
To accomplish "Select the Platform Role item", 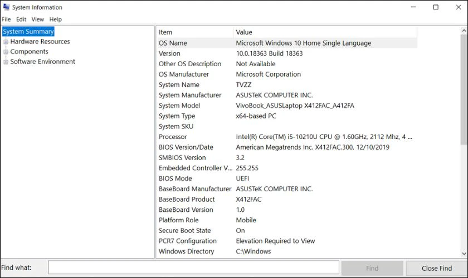I will pos(178,220).
